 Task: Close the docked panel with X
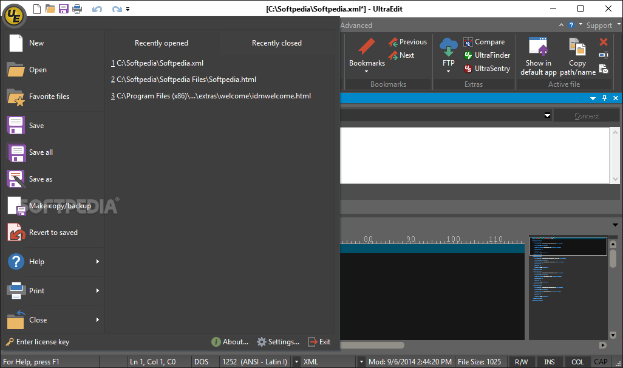point(616,98)
